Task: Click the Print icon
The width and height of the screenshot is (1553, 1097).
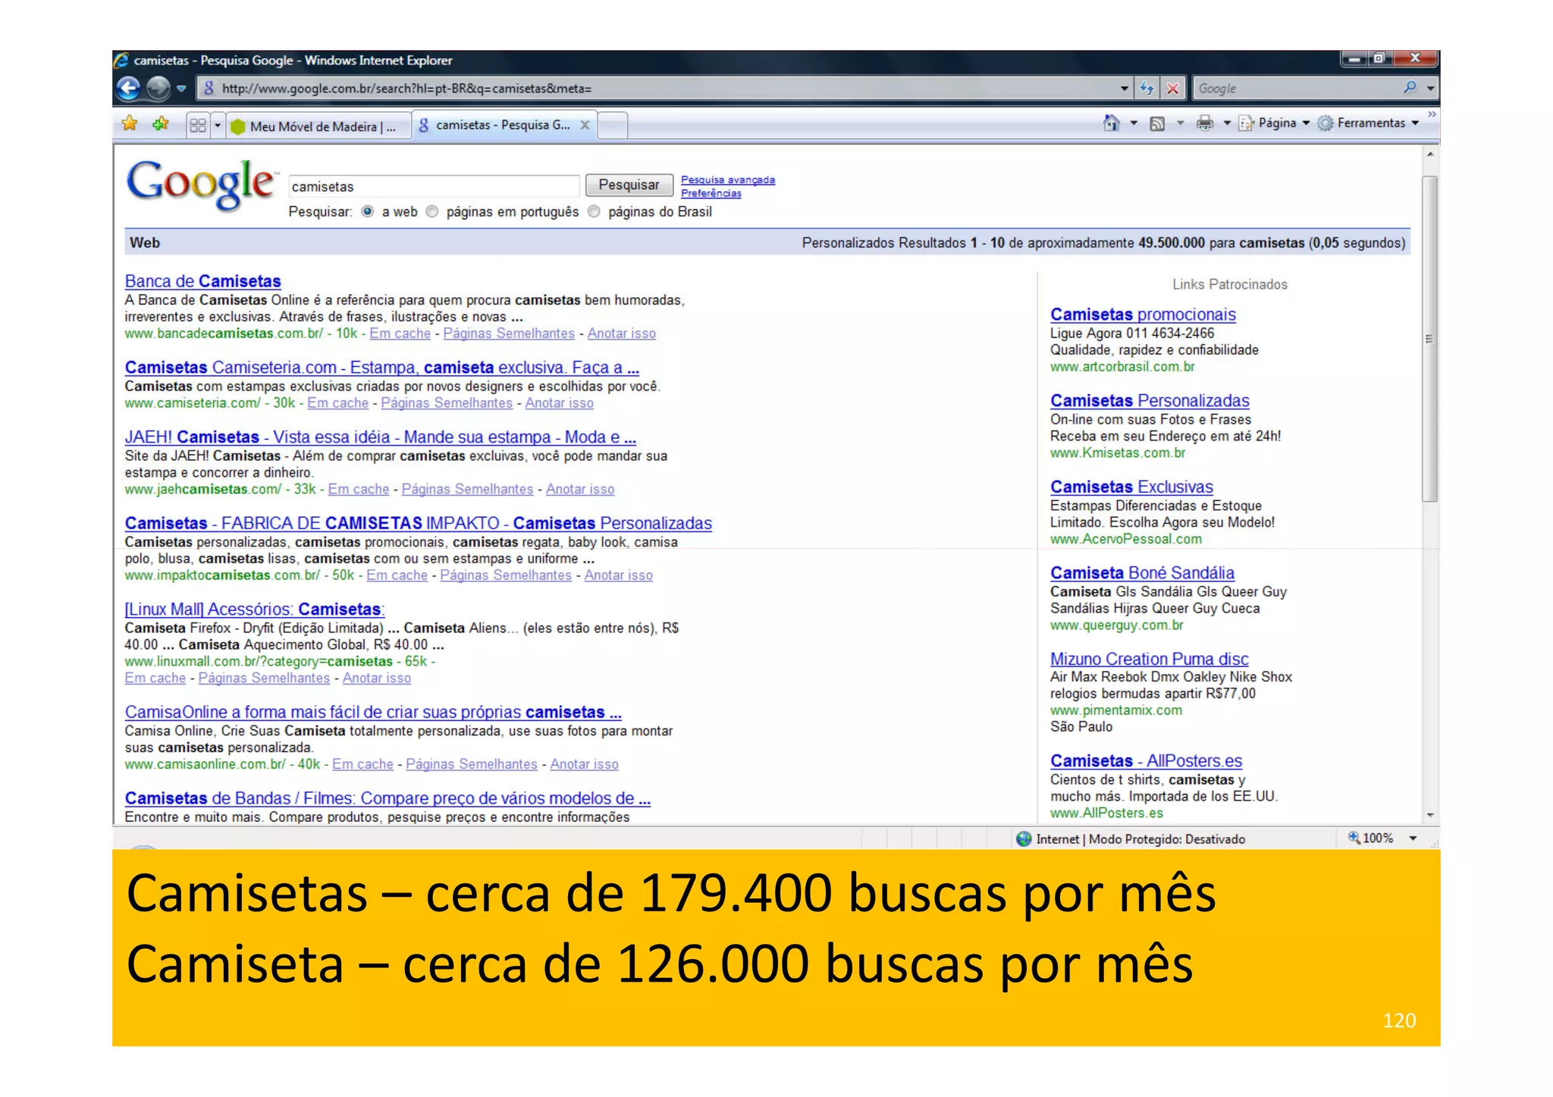Action: pos(1204,123)
